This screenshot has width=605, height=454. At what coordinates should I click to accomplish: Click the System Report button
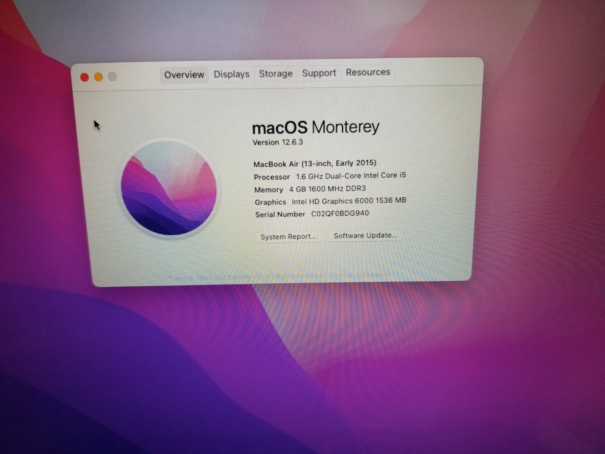tap(288, 237)
